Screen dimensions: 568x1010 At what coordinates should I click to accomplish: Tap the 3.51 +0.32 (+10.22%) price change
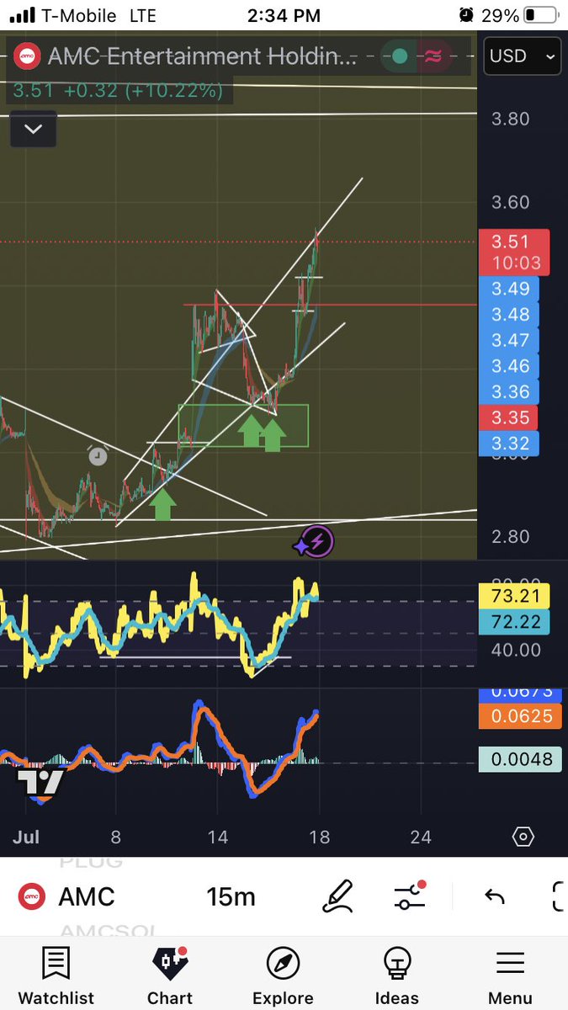coord(119,90)
